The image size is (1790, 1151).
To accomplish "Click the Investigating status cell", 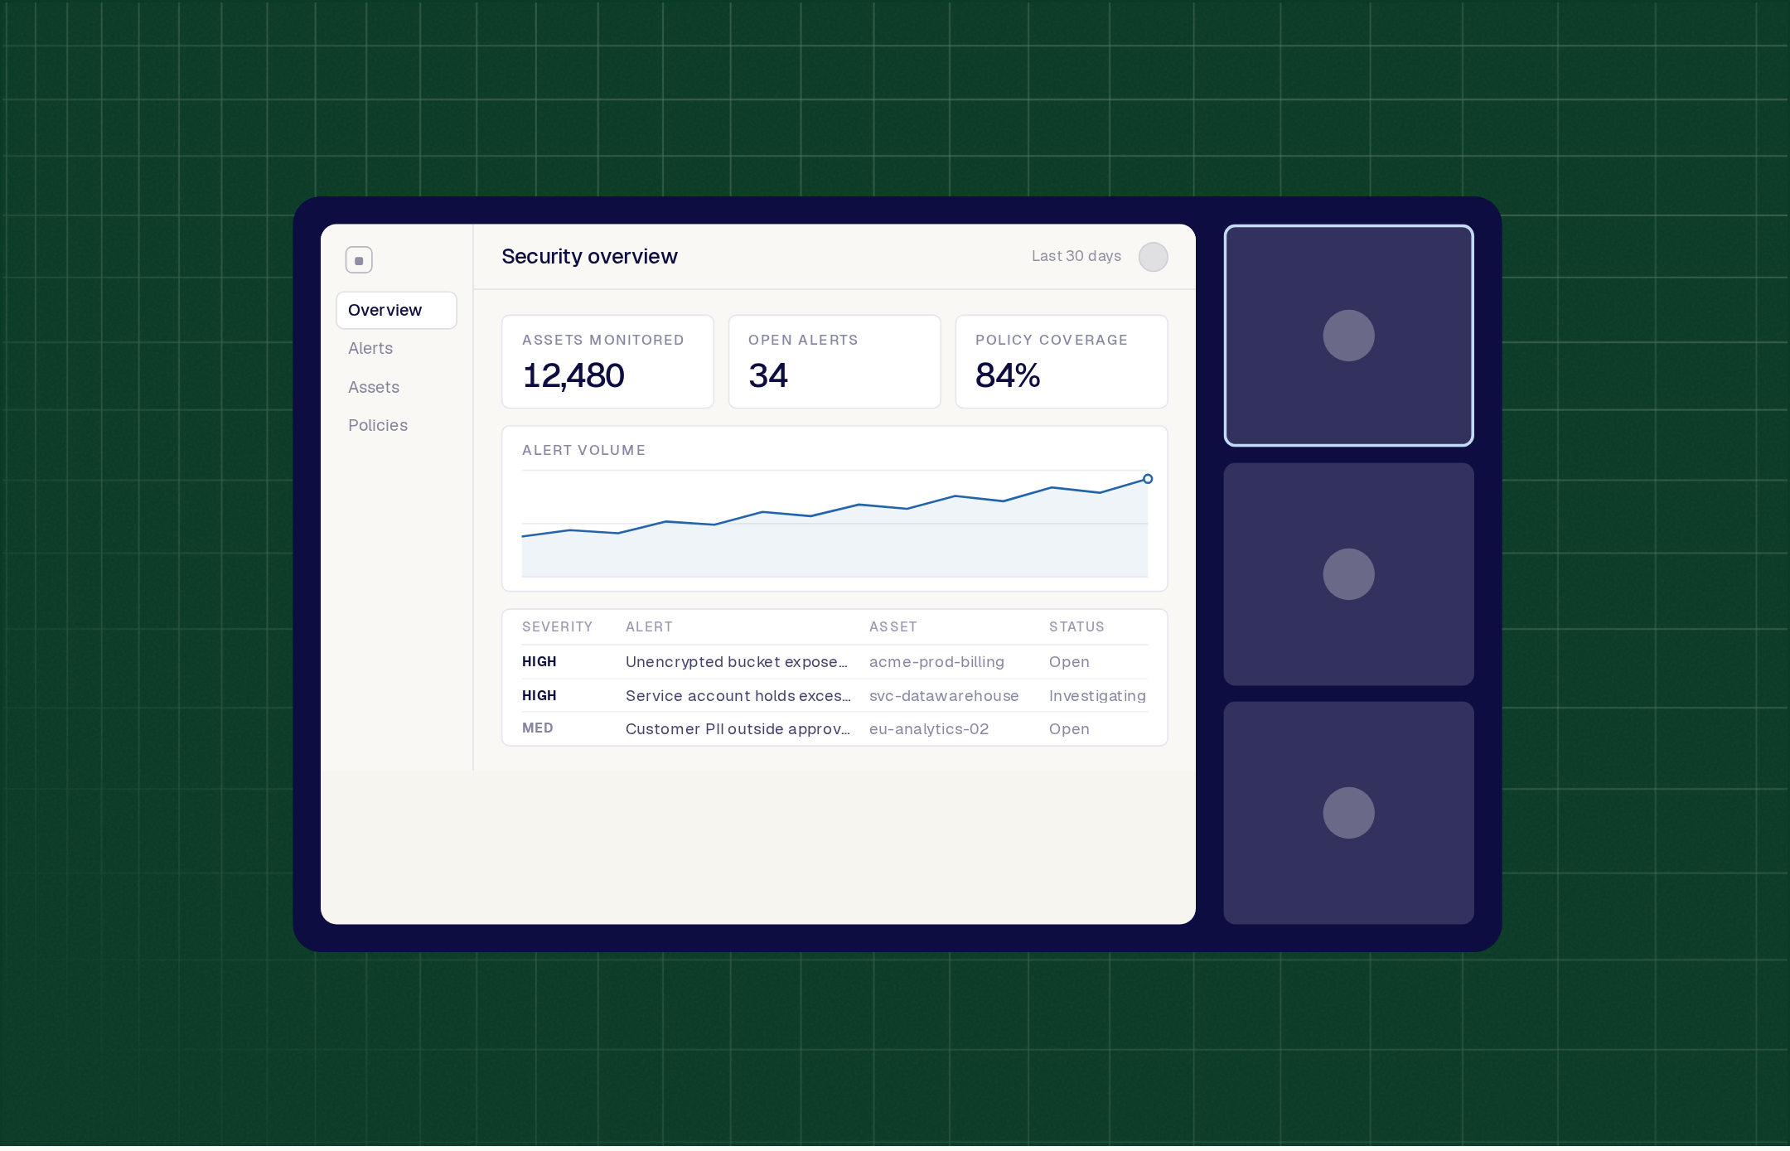I will click(1097, 696).
